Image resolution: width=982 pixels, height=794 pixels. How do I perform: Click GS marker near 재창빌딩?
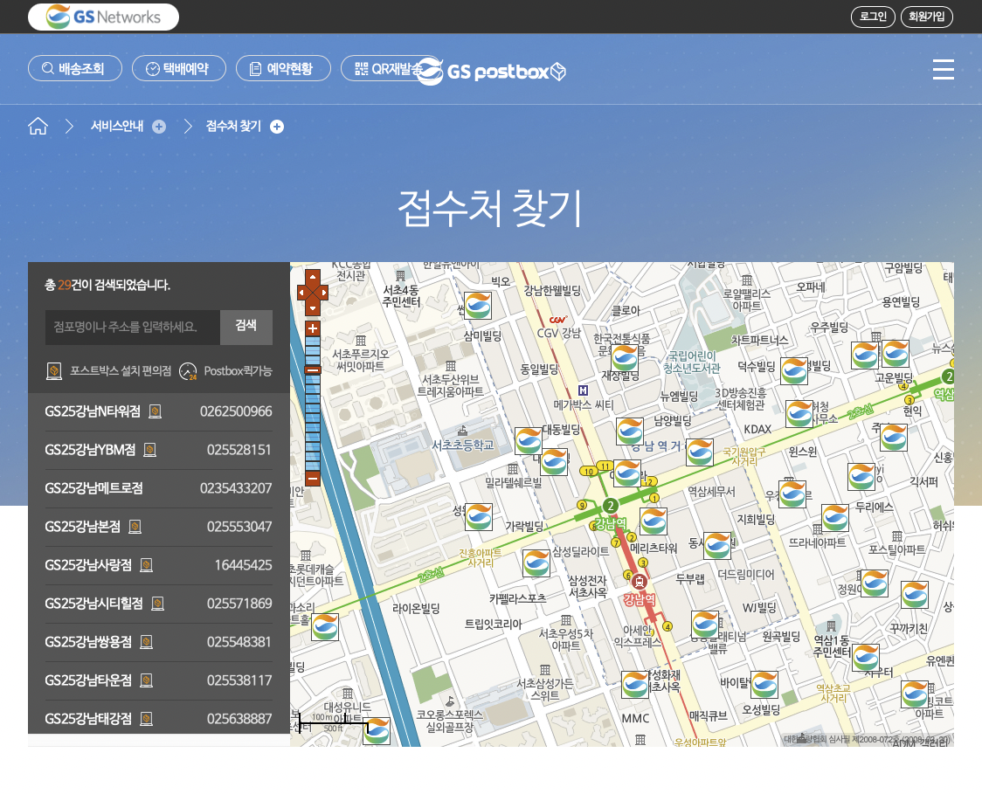624,357
